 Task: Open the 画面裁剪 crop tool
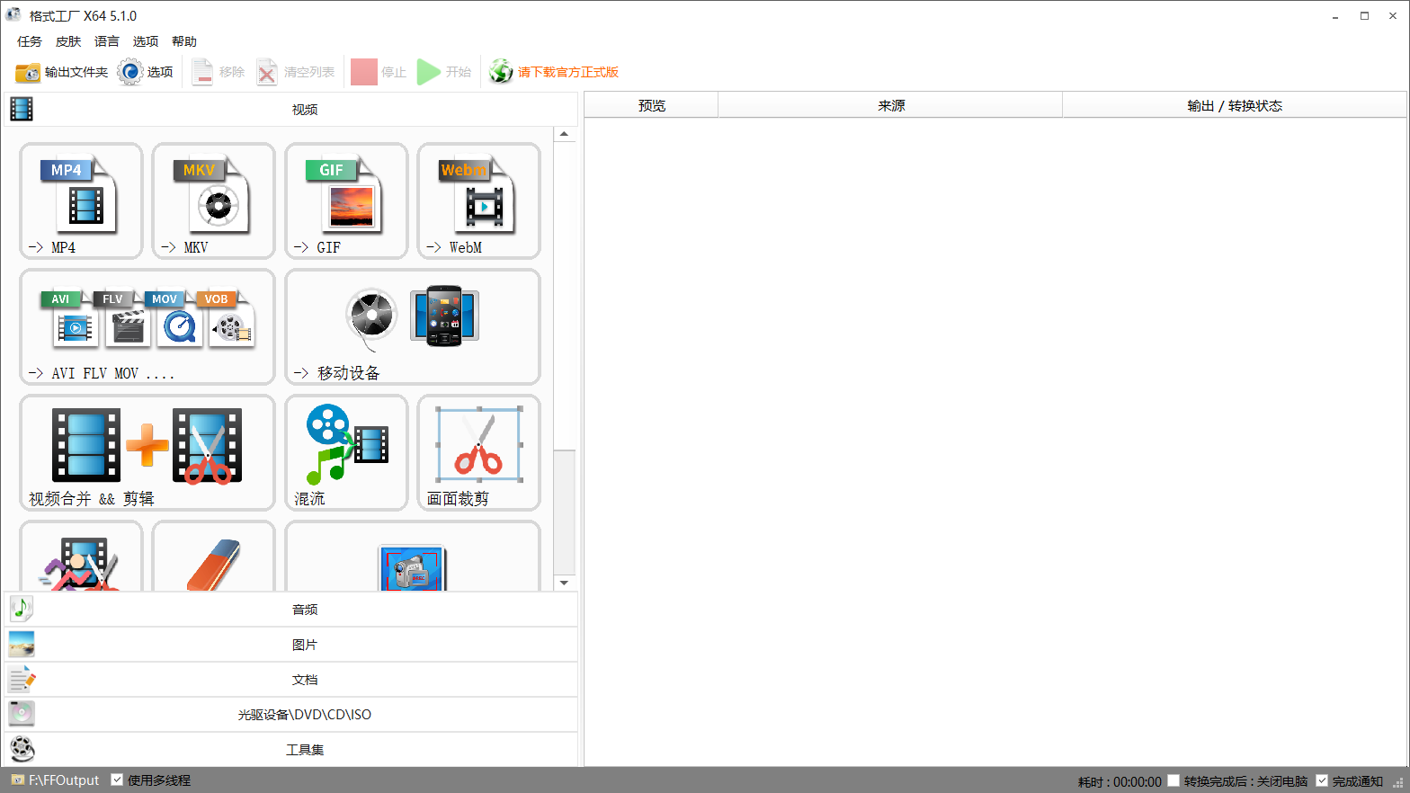478,452
